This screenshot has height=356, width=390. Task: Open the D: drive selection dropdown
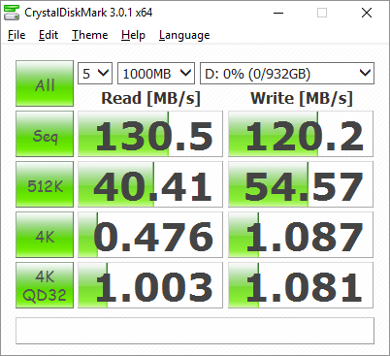[287, 74]
